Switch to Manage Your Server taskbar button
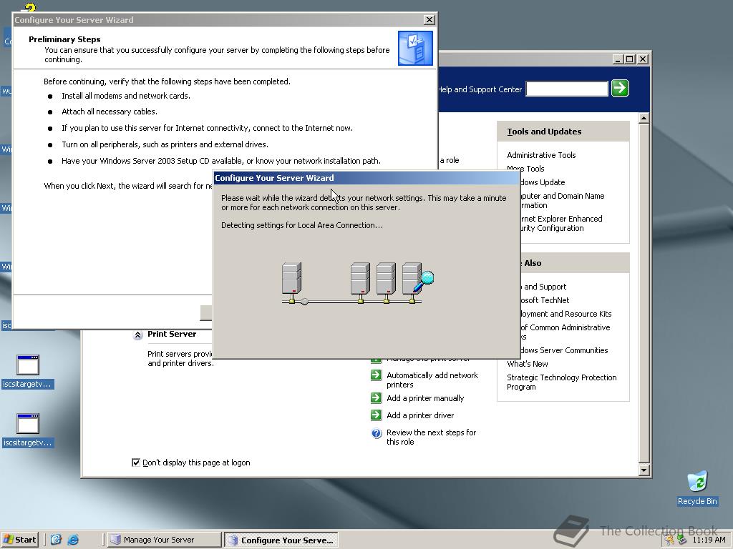Screen dimensions: 733x549 (x=164, y=540)
